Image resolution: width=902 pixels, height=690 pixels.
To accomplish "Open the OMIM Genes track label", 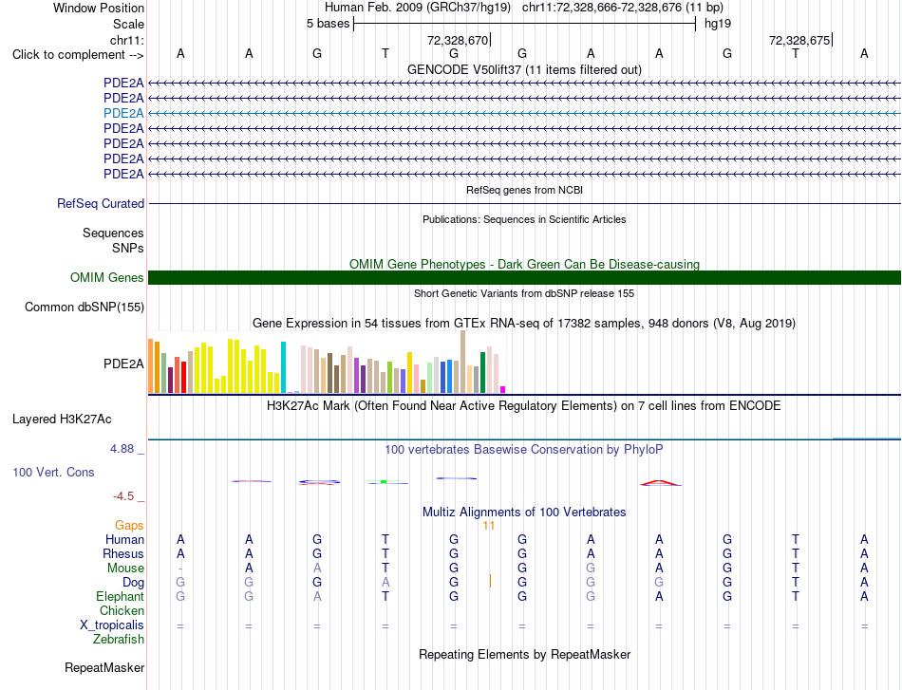I will coord(107,278).
